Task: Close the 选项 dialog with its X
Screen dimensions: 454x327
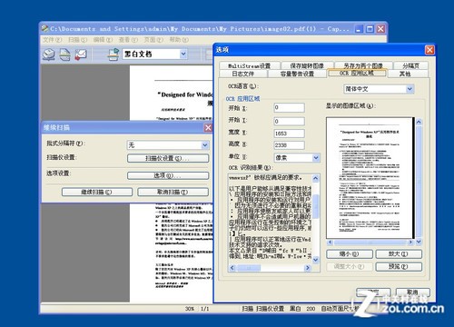Action: [x=429, y=50]
